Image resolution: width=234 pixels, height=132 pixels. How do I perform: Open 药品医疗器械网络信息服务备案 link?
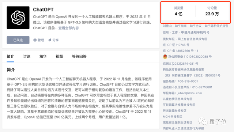[x=184, y=69]
